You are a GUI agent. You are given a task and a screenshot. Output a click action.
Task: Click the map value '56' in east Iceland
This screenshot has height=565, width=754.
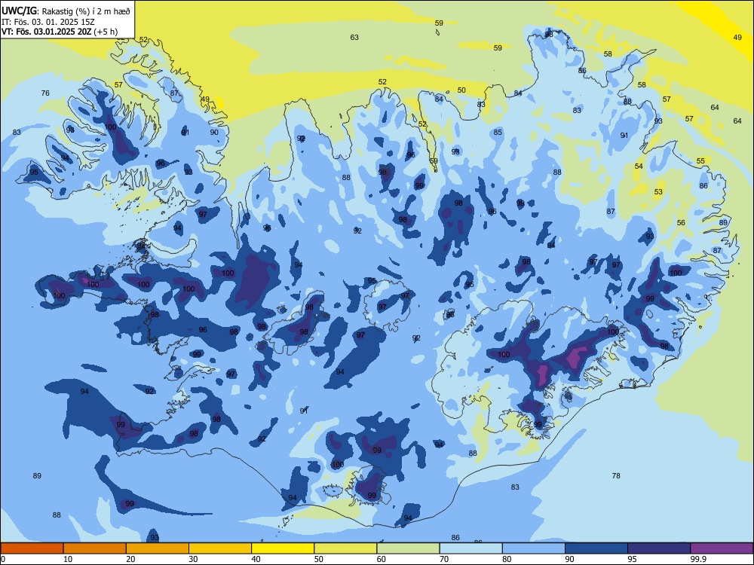681,223
